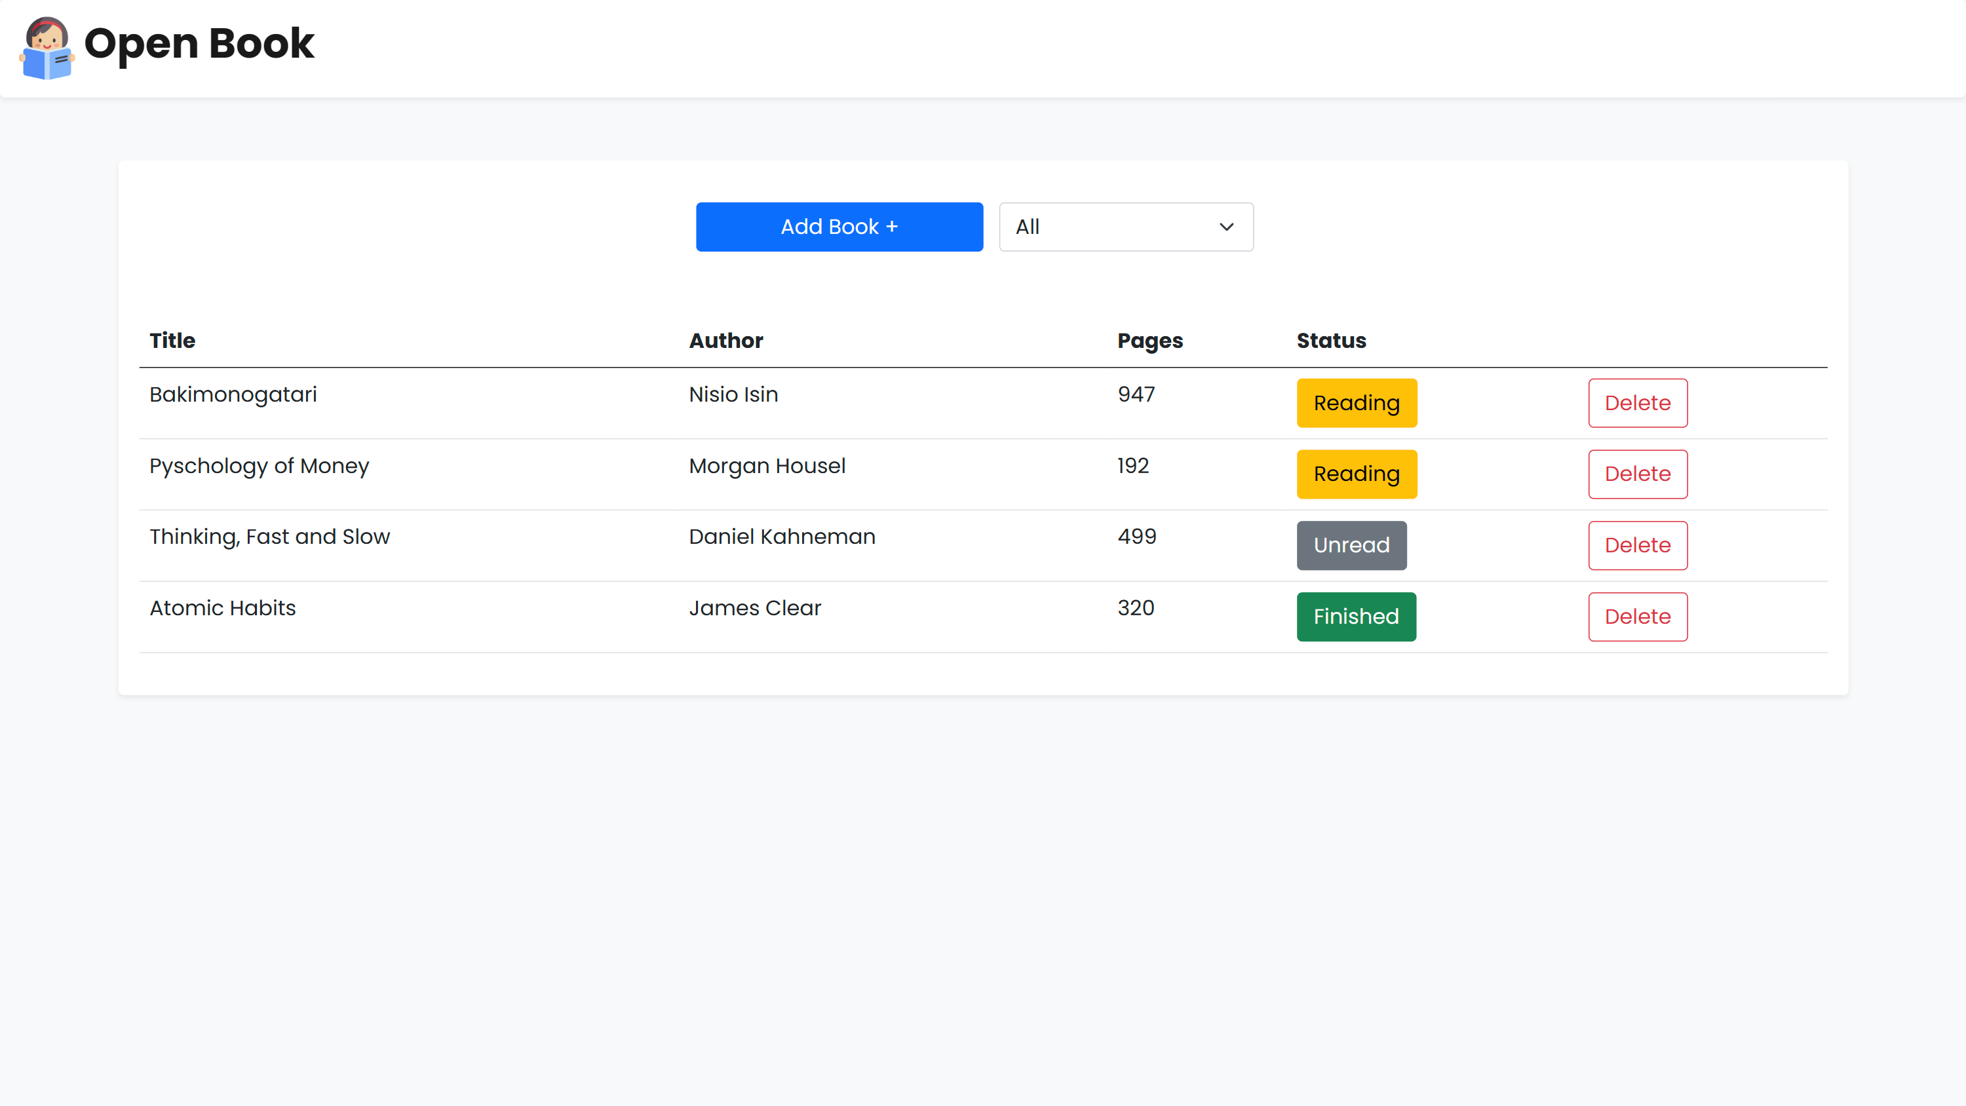The height and width of the screenshot is (1106, 1966).
Task: Click the Add Book + button
Action: [x=839, y=227]
